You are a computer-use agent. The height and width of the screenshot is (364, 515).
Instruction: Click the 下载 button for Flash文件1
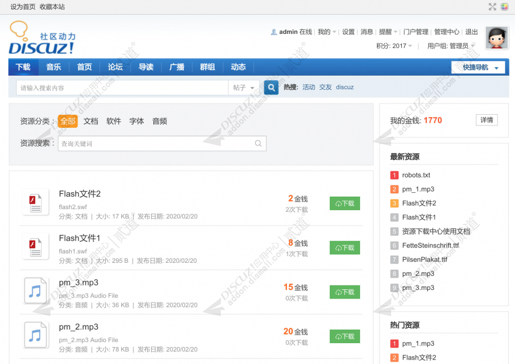coord(345,248)
